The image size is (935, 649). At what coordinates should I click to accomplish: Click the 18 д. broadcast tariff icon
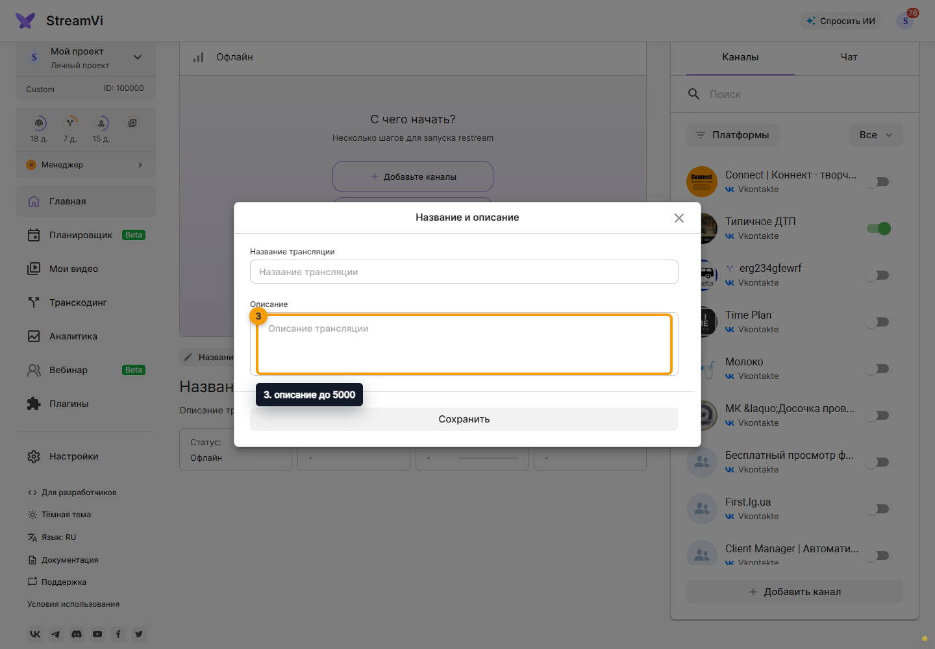pos(39,123)
